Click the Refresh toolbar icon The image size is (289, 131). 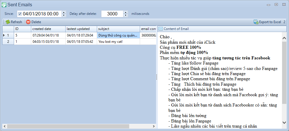(8, 22)
